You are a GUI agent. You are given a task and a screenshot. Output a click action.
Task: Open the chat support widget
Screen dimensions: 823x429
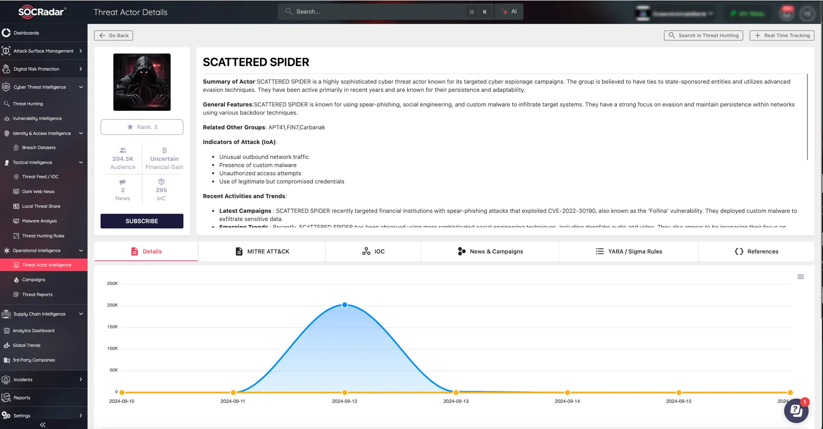[x=796, y=411]
